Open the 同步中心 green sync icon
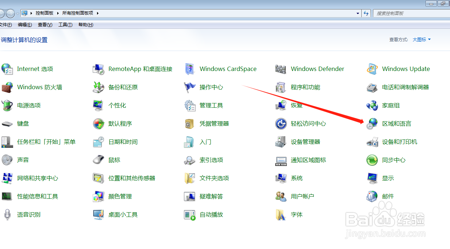This screenshot has height=249, width=450. (x=372, y=160)
